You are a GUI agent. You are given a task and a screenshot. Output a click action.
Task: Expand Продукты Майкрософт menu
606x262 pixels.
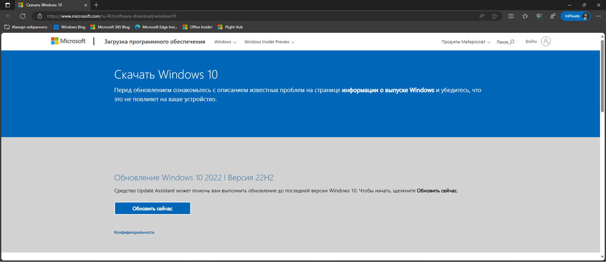(x=466, y=42)
